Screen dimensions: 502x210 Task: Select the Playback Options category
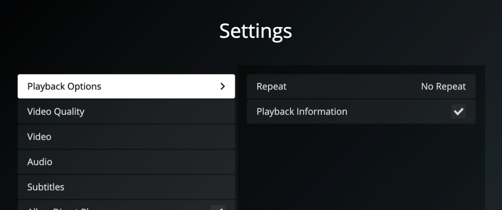pyautogui.click(x=126, y=86)
